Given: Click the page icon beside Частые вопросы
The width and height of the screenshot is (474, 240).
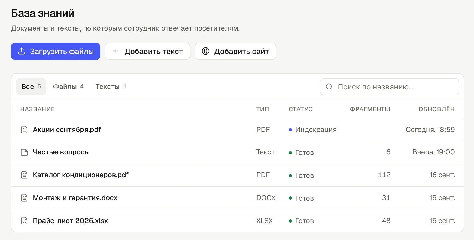Looking at the screenshot, I should point(24,152).
